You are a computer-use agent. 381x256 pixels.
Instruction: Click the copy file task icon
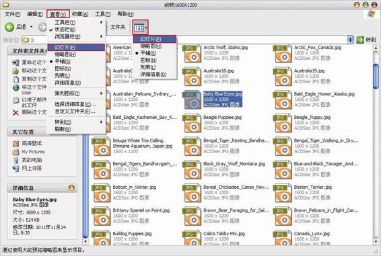pyautogui.click(x=15, y=79)
